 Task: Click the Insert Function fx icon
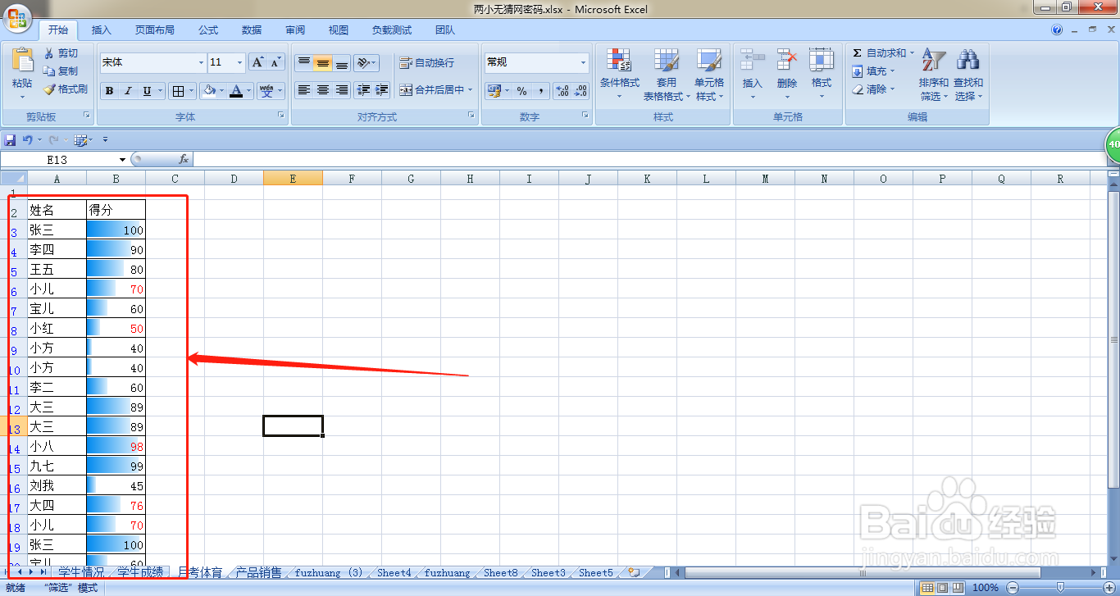pyautogui.click(x=184, y=159)
